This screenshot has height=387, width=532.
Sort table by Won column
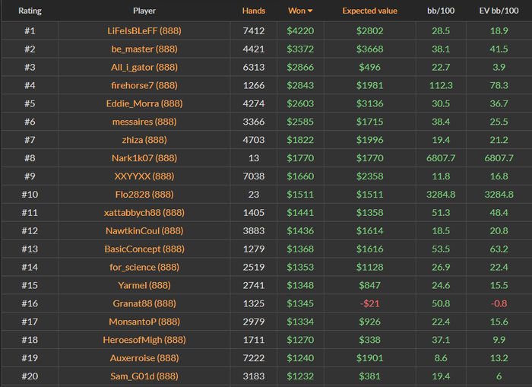[297, 11]
